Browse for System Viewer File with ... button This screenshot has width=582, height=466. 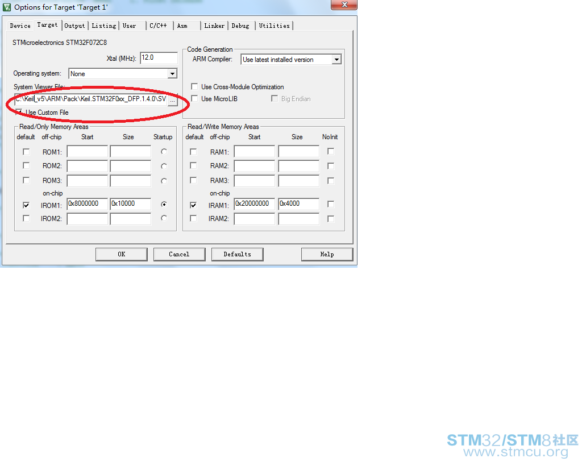pyautogui.click(x=173, y=100)
